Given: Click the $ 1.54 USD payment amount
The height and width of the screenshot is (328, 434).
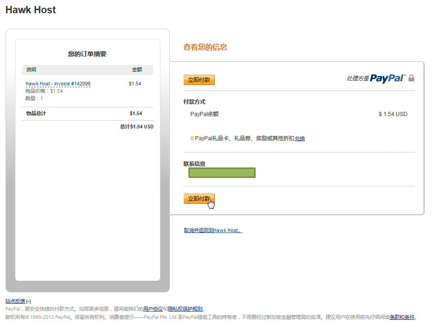Looking at the screenshot, I should [x=393, y=114].
